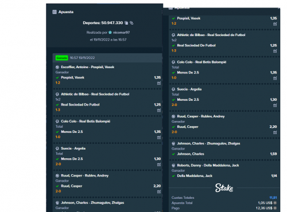Click the 16:57 19/11/2022 timestamp beside Ganada
This screenshot has width=287, height=212.
82,58
